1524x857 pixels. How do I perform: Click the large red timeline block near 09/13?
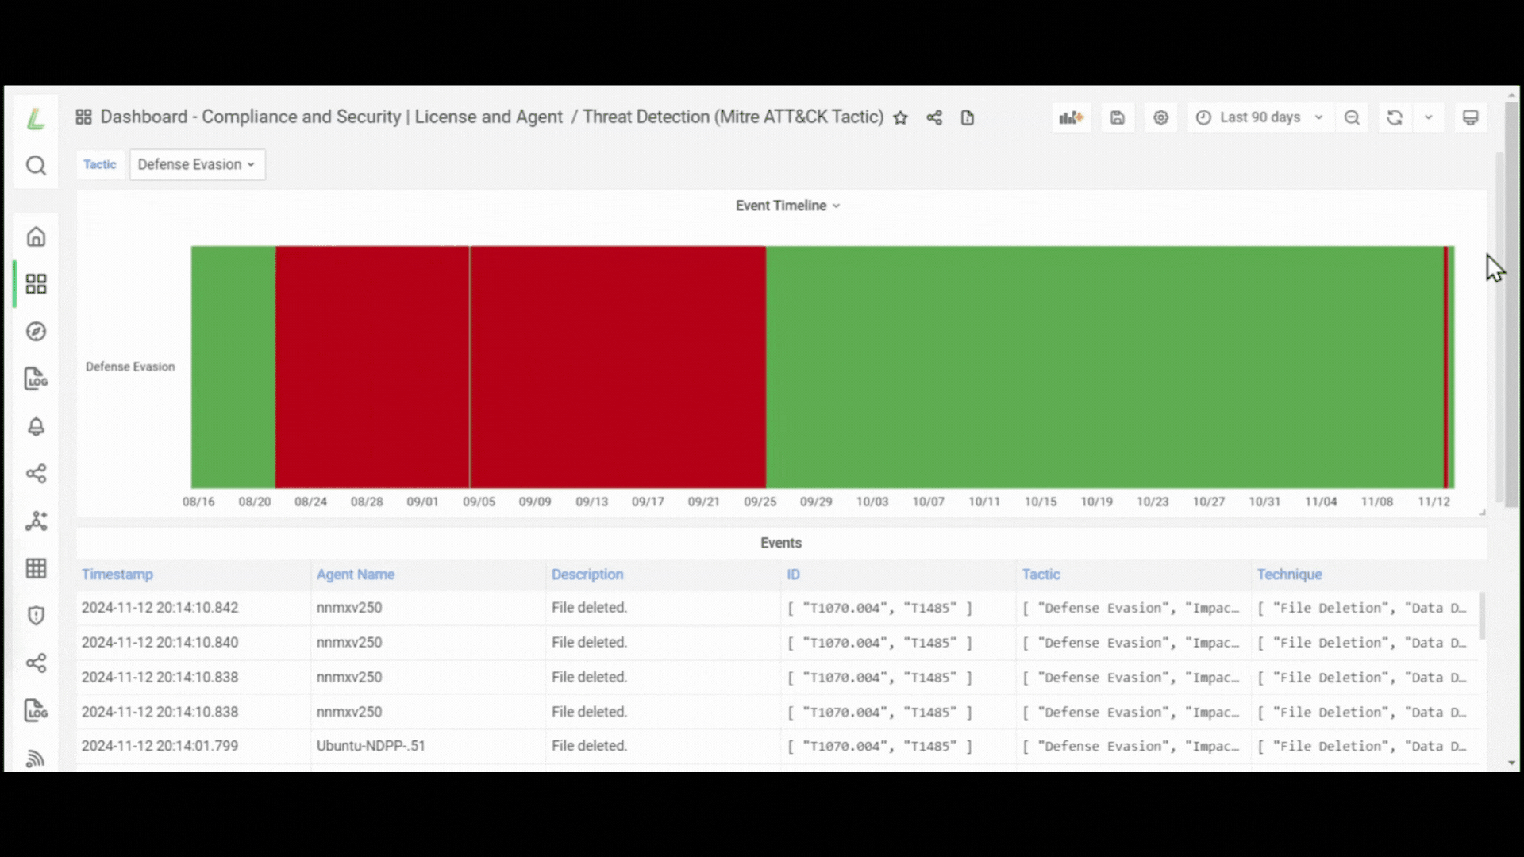point(618,367)
